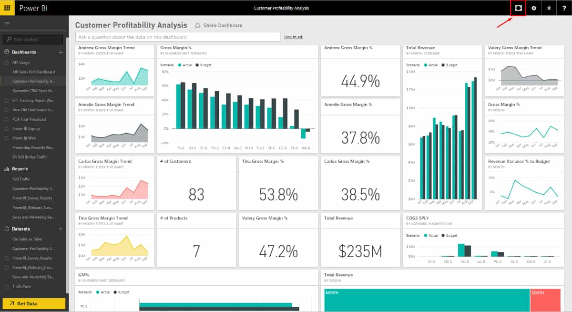The width and height of the screenshot is (572, 312).
Task: Click the Download icon in top bar
Action: click(x=550, y=8)
